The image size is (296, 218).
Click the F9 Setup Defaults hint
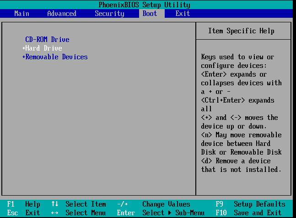pos(250,204)
